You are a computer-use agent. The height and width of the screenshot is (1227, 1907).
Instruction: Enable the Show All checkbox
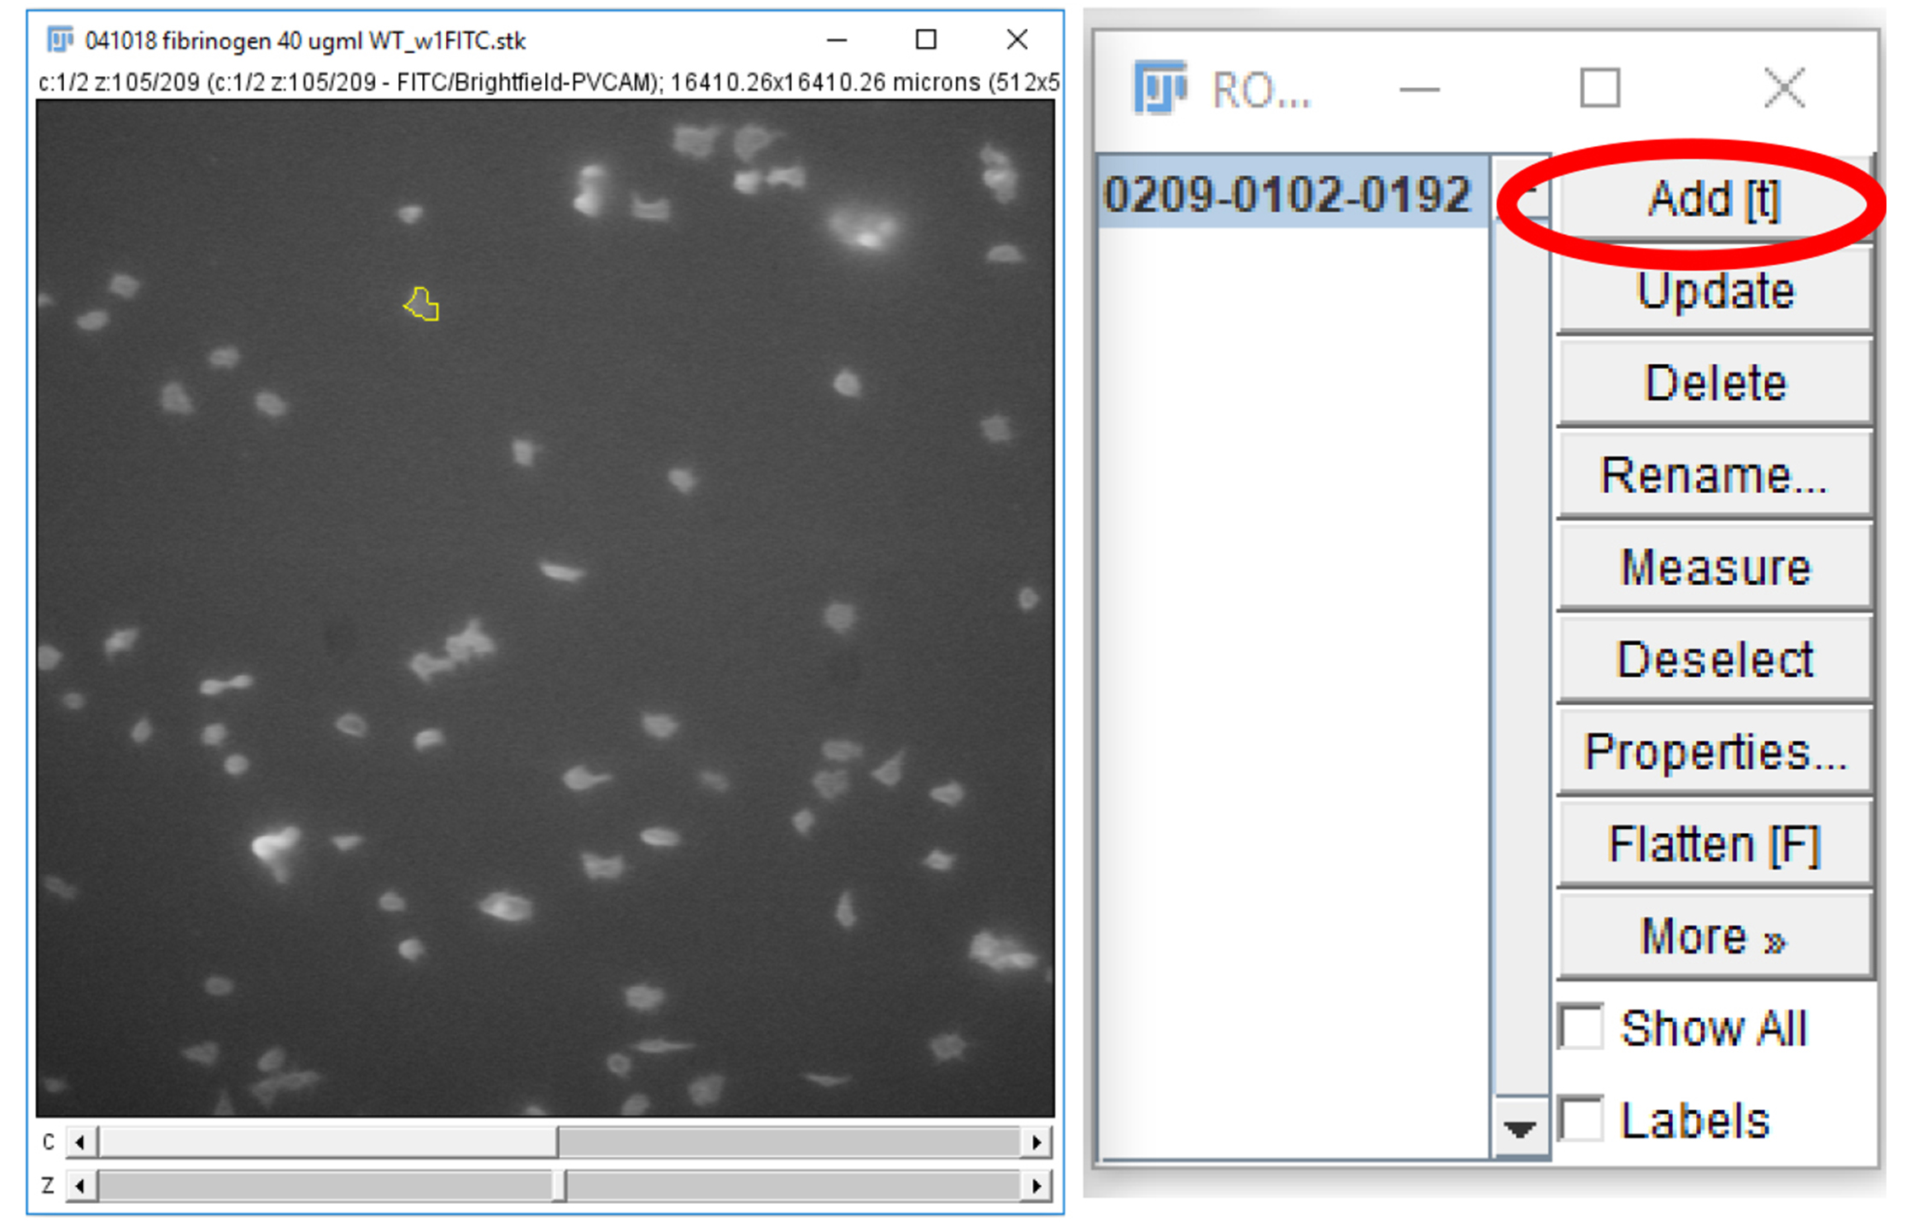coord(1581,1026)
